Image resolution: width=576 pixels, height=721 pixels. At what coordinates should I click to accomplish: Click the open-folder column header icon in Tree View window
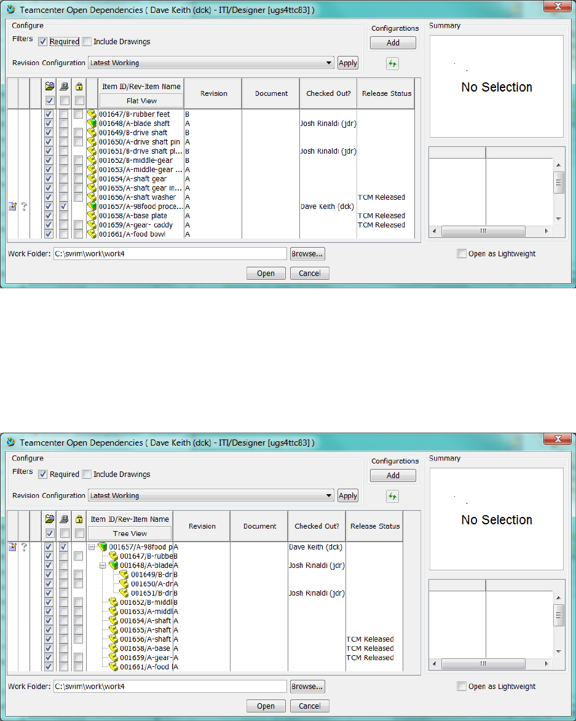pos(50,519)
